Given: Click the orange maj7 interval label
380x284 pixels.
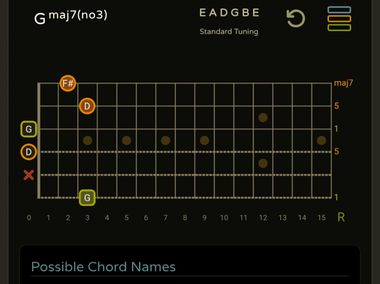Looking at the screenshot, I should tap(343, 83).
